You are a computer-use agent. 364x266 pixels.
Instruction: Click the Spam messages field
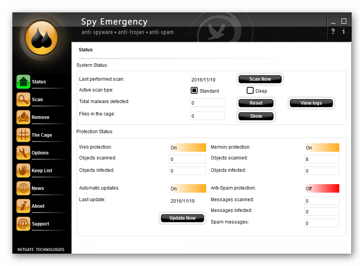[322, 223]
